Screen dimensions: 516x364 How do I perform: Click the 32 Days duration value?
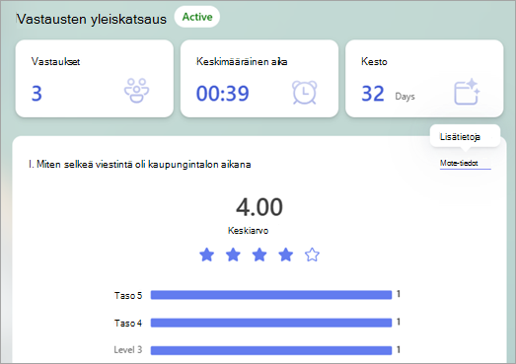pyautogui.click(x=388, y=94)
